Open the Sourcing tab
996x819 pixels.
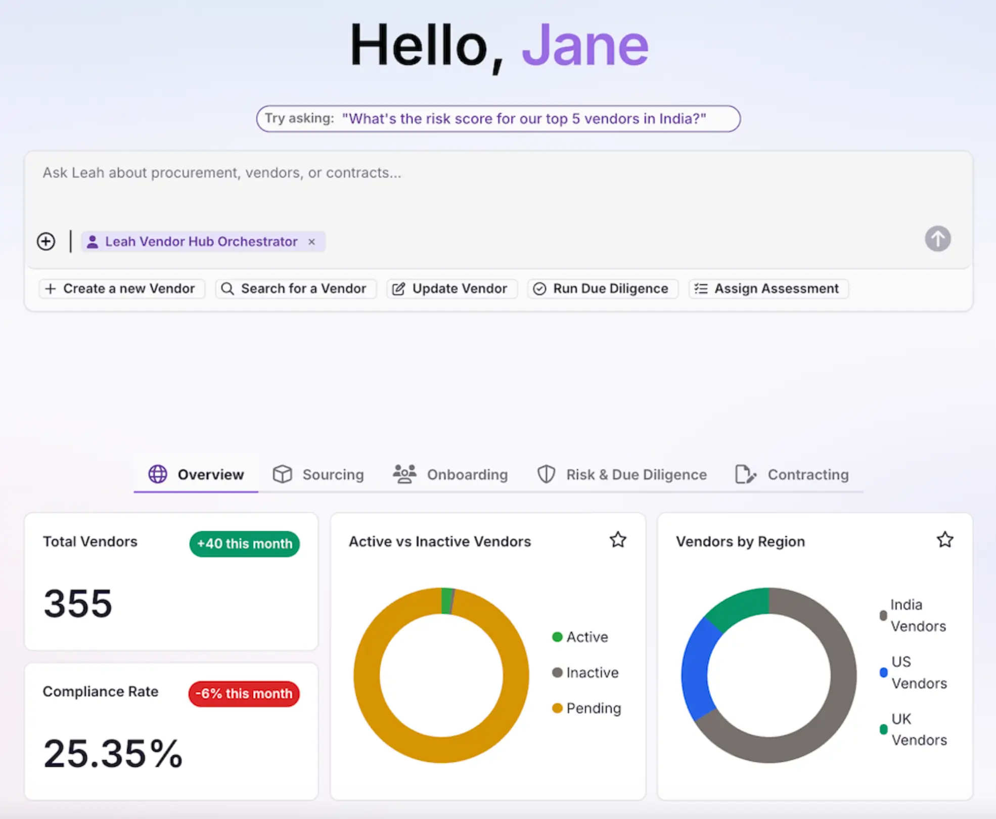[318, 474]
